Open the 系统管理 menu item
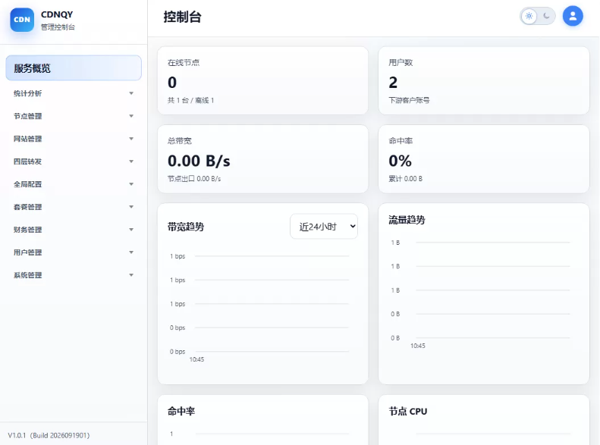The image size is (600, 445). (74, 275)
